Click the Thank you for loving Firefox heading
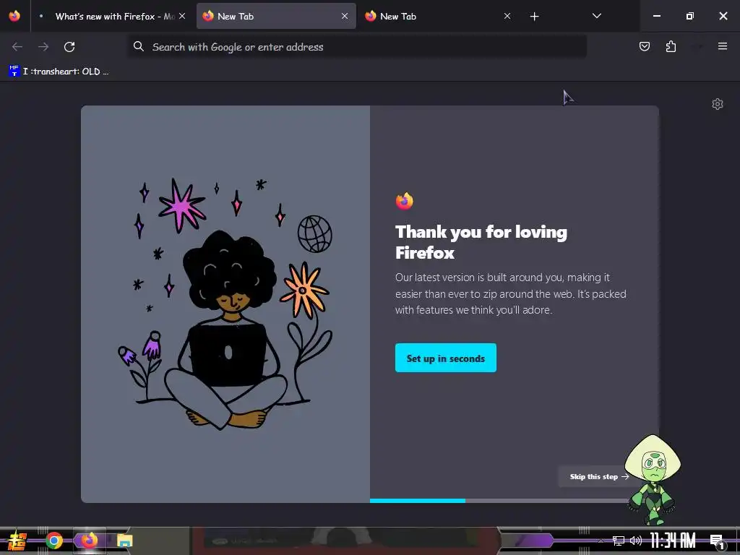This screenshot has width=740, height=555. 481,242
